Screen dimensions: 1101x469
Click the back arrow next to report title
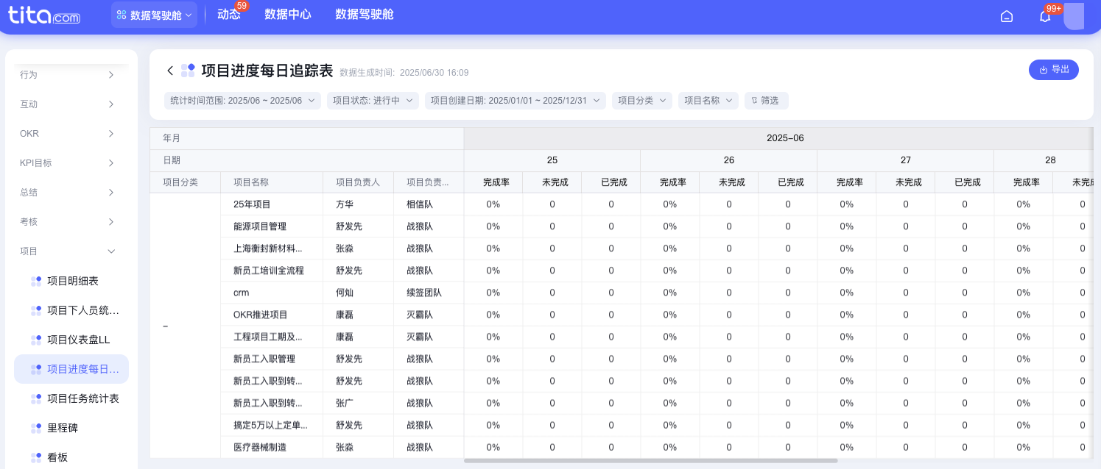point(169,70)
